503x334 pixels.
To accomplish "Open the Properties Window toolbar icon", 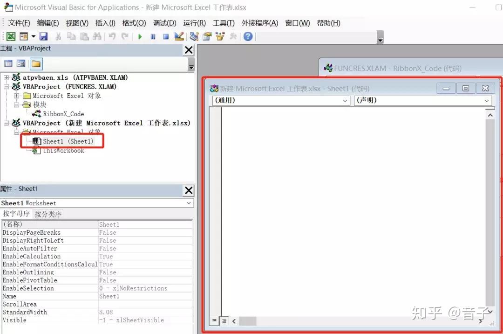I will click(207, 36).
